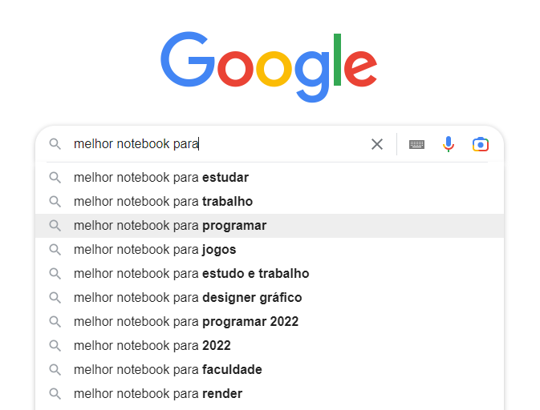
Task: Select 'melhor notebook para faculdade' suggestion
Action: point(270,370)
